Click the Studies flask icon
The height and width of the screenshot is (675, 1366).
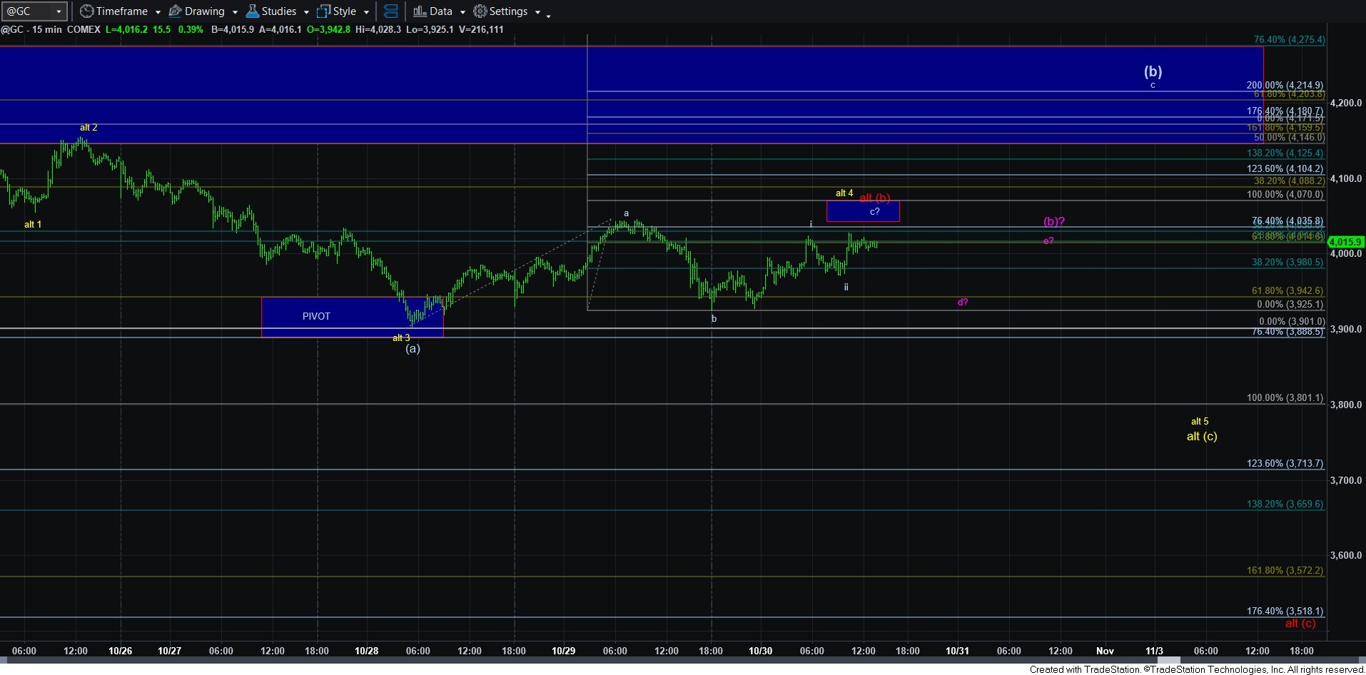[x=253, y=11]
